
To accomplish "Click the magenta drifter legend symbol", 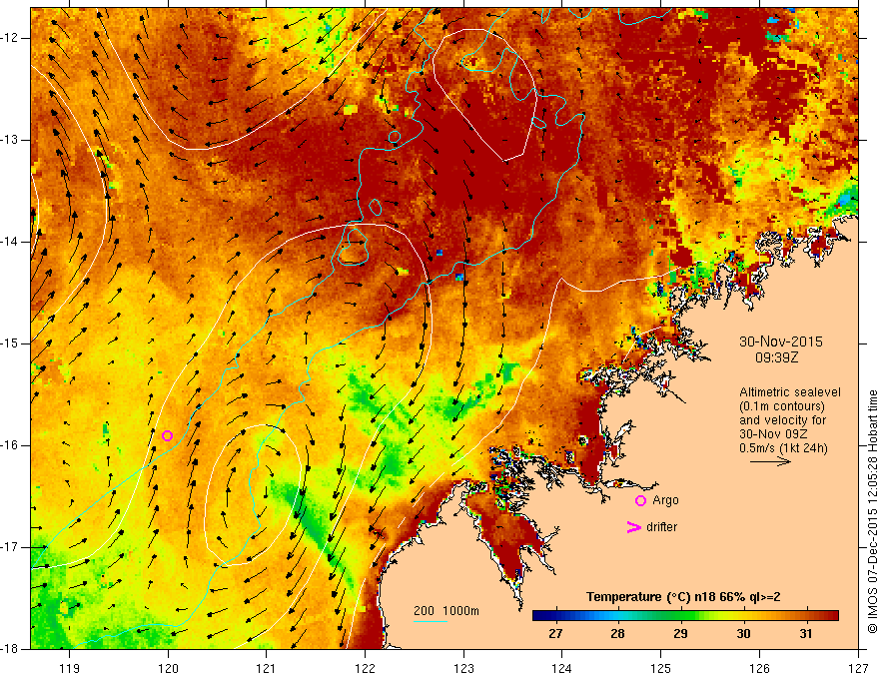I will click(x=633, y=527).
